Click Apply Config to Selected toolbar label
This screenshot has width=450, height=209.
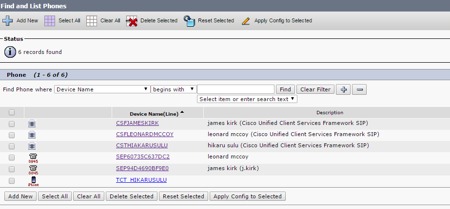pyautogui.click(x=283, y=20)
